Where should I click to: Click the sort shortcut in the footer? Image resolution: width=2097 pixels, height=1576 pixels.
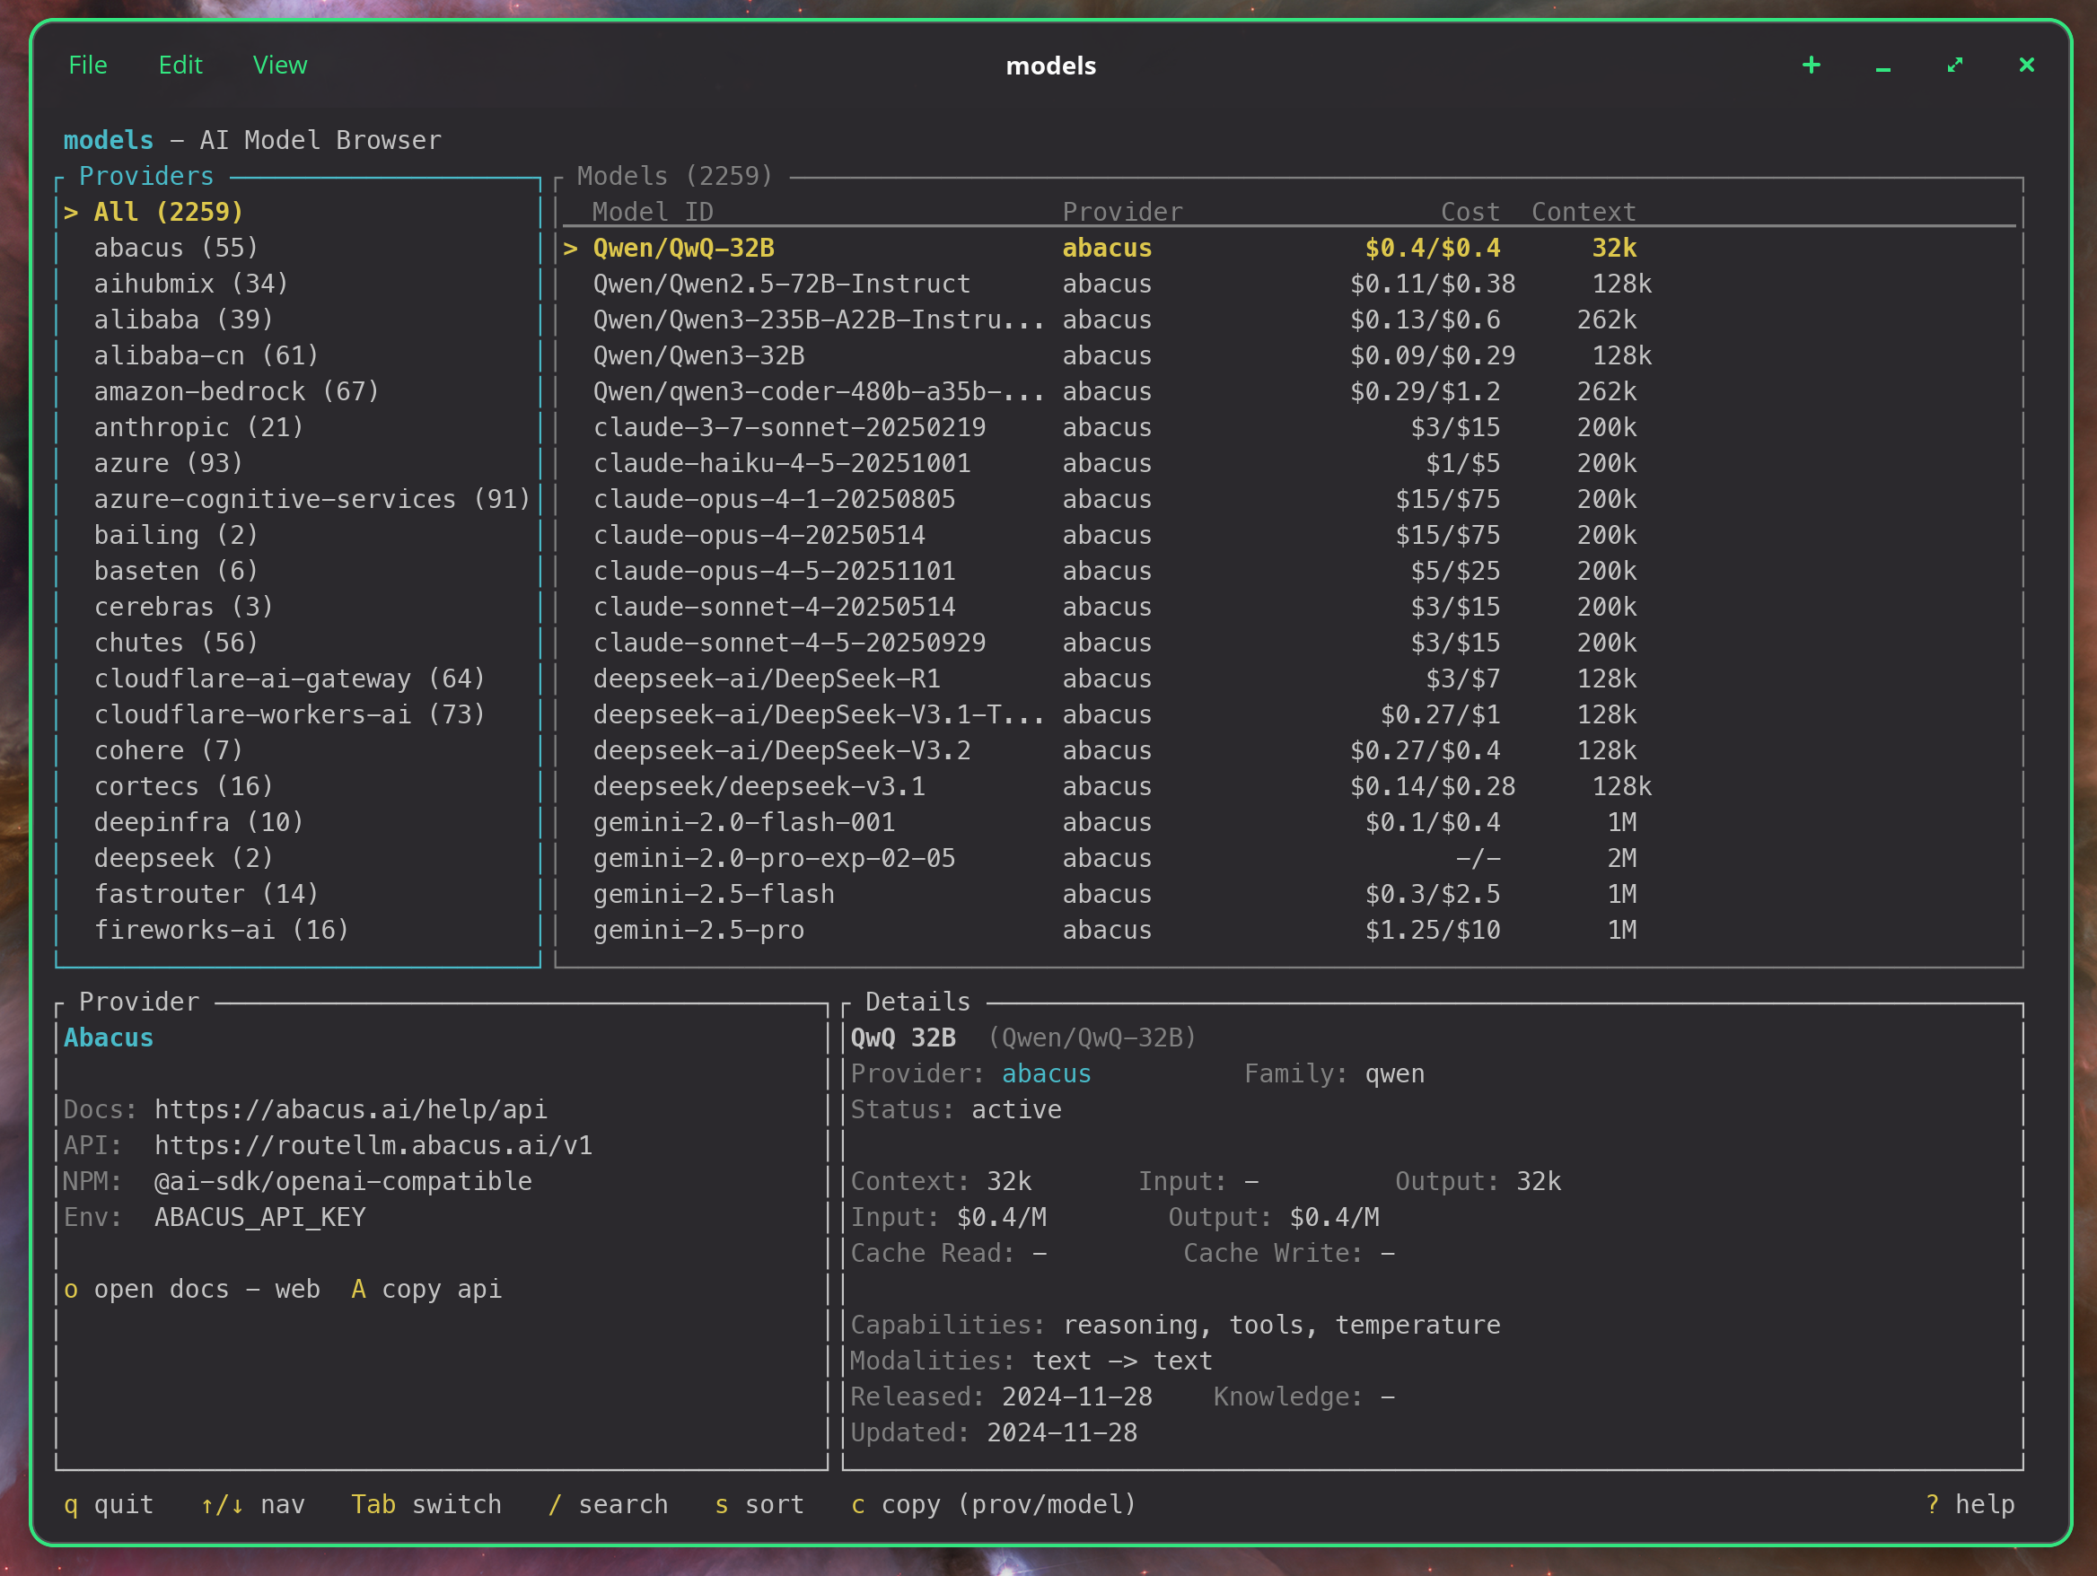coord(759,1505)
